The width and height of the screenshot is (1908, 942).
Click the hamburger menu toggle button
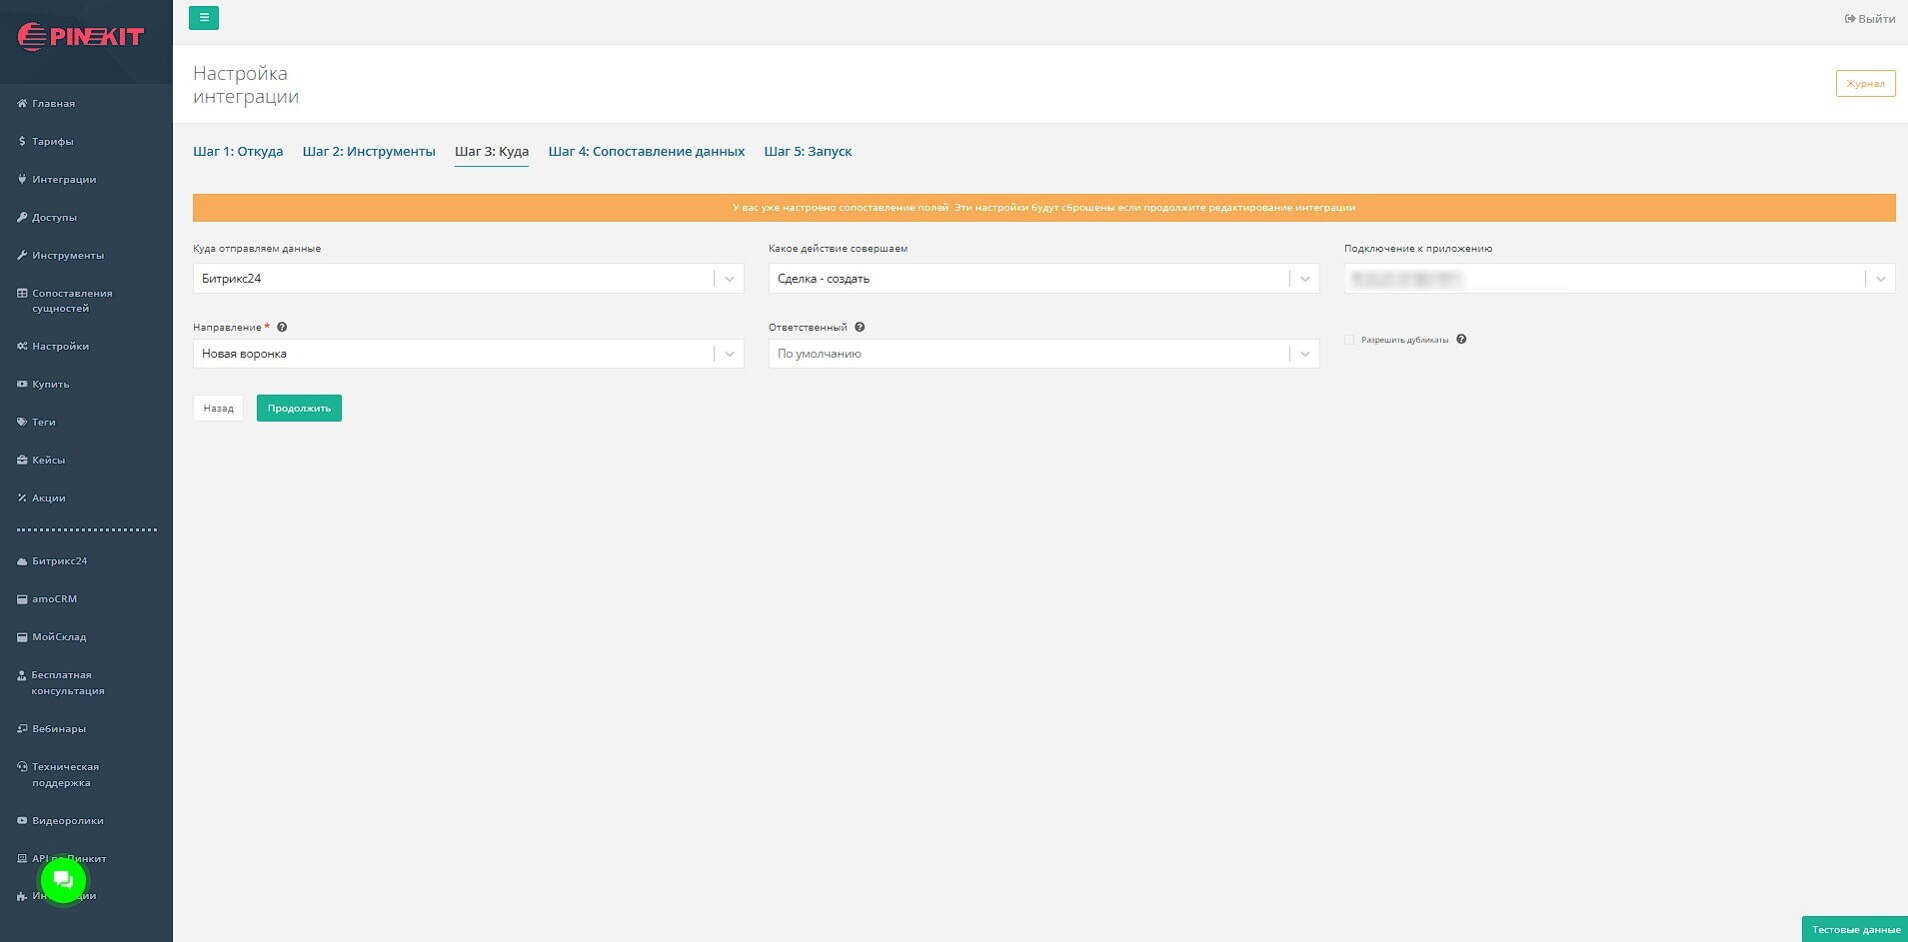[204, 18]
